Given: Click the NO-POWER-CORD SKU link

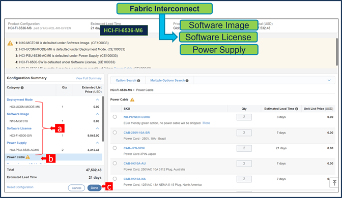Looking at the screenshot, I should click(137, 117).
